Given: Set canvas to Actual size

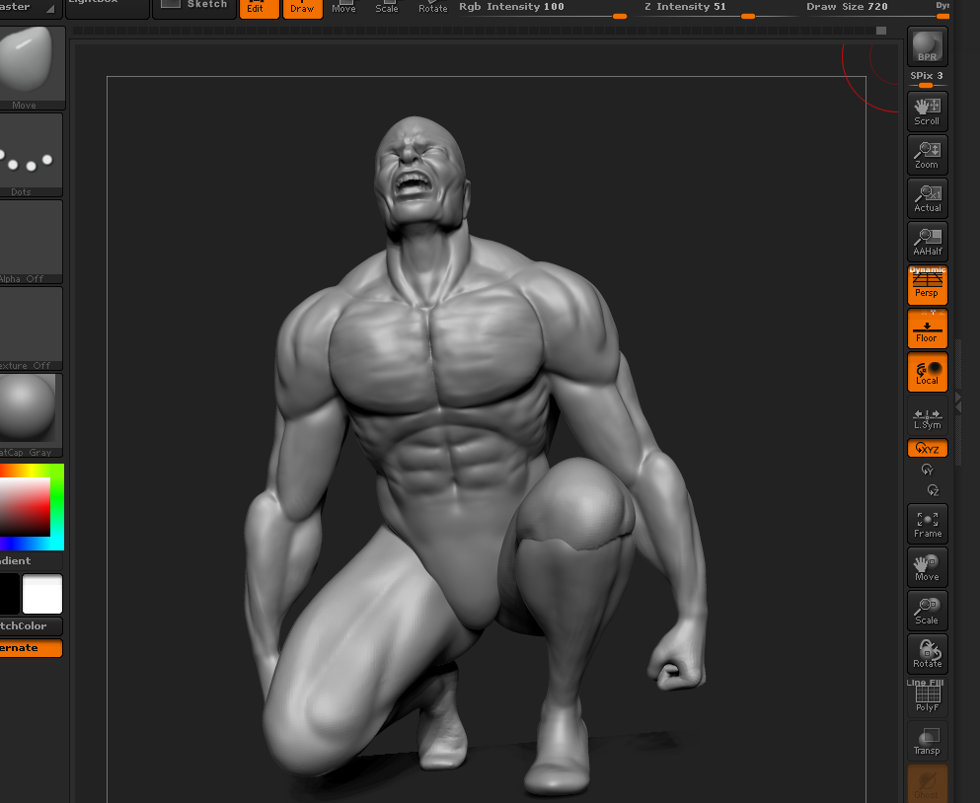Looking at the screenshot, I should pos(927,198).
